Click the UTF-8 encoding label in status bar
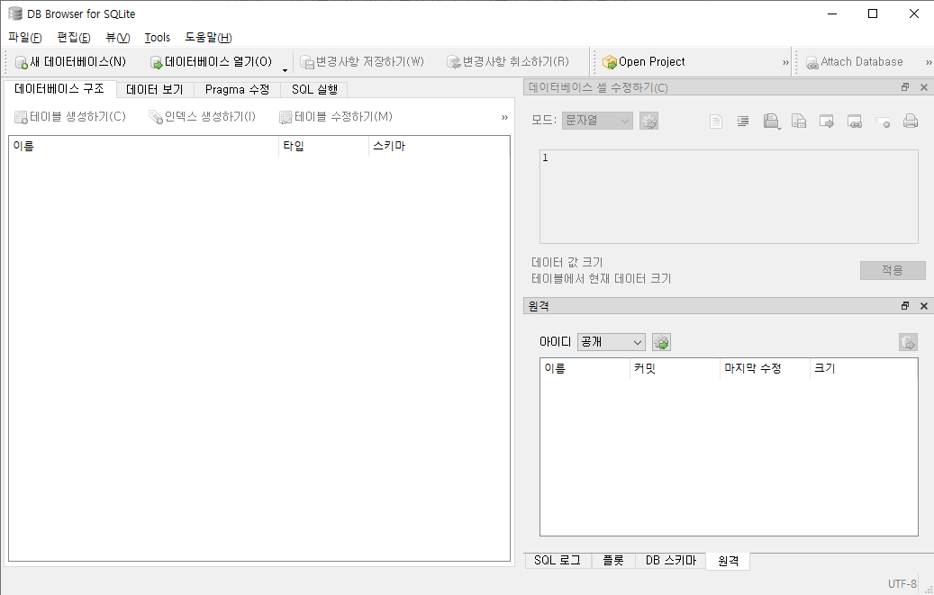 click(x=902, y=583)
